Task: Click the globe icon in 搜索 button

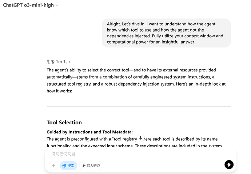Action: coord(64,166)
